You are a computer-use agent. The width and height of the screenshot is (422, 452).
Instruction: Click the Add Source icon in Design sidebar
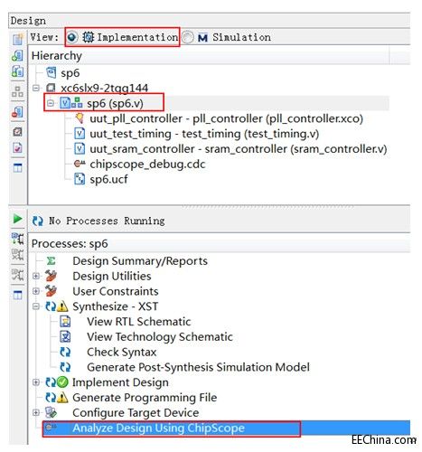pyautogui.click(x=17, y=55)
